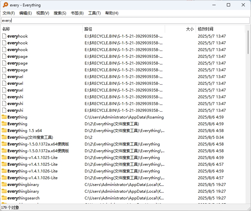Open the 编辑(E) menu
This screenshot has height=211, width=251.
click(x=25, y=13)
